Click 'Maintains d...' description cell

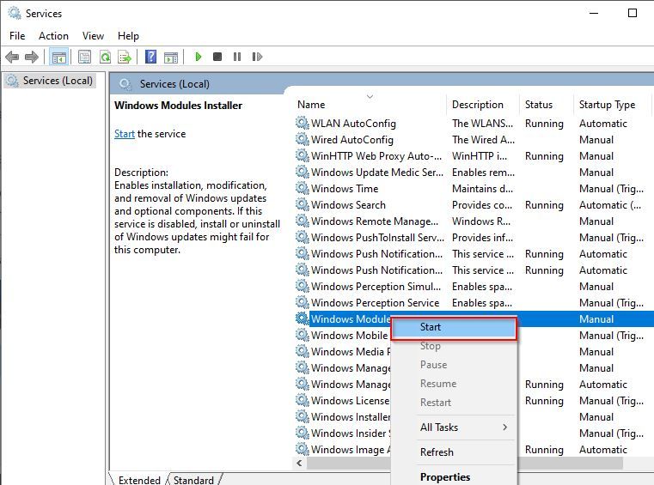483,188
